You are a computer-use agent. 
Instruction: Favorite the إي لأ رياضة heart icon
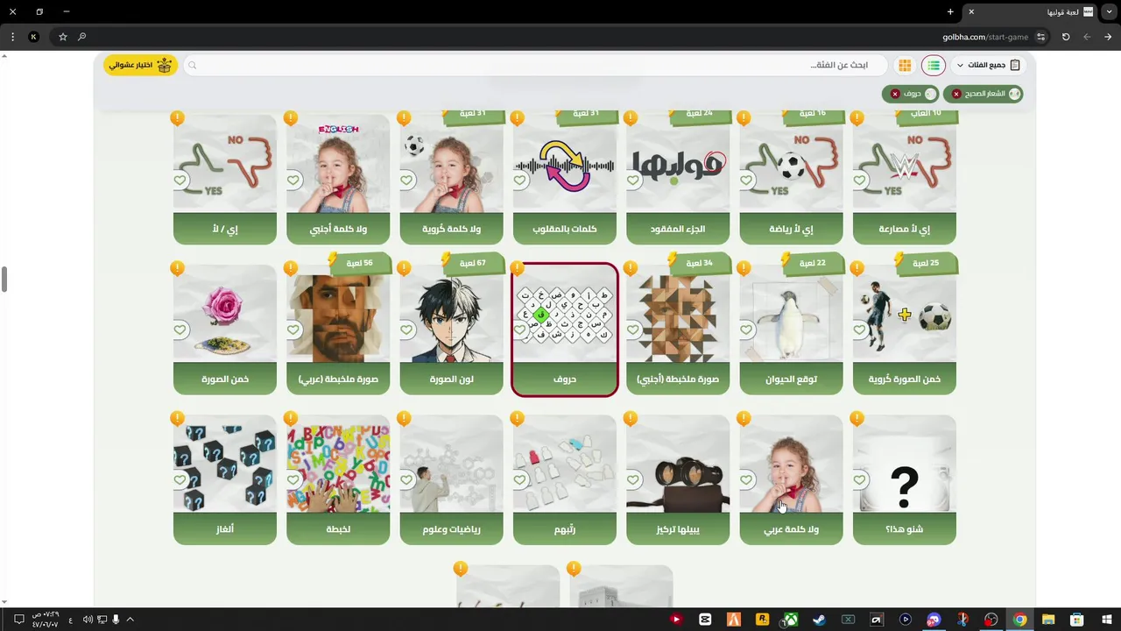[x=746, y=181]
